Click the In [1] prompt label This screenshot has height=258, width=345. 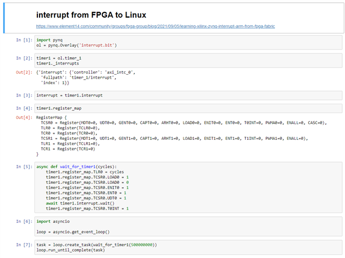[x=25, y=40]
